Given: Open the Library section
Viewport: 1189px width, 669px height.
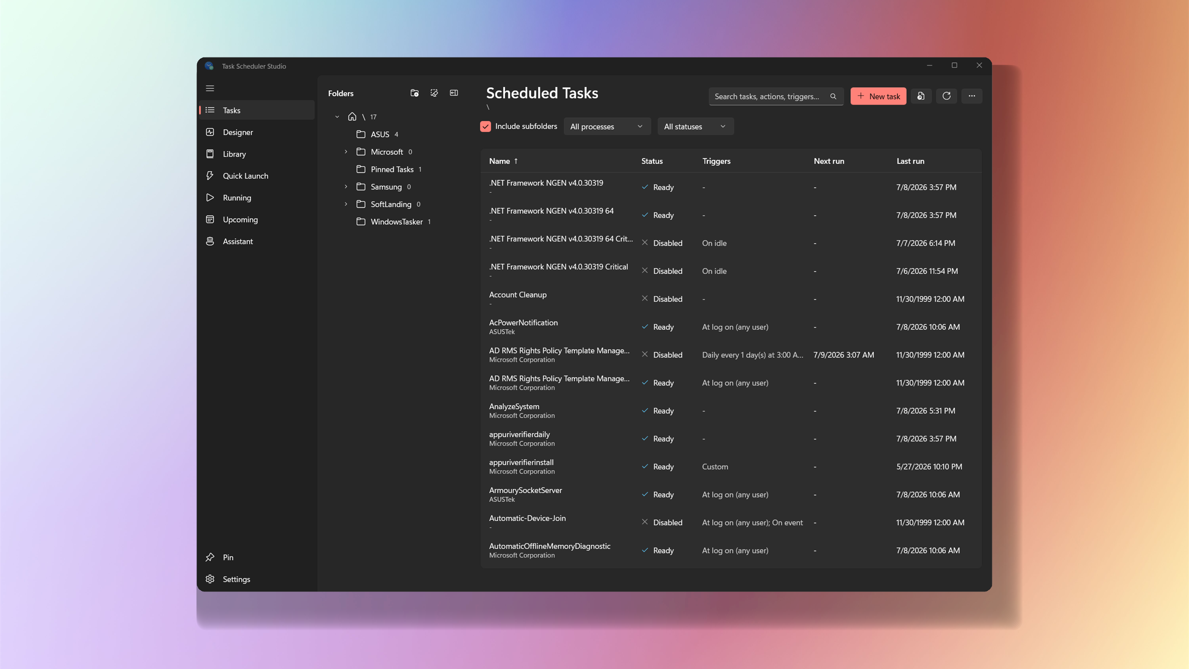Looking at the screenshot, I should 257,154.
